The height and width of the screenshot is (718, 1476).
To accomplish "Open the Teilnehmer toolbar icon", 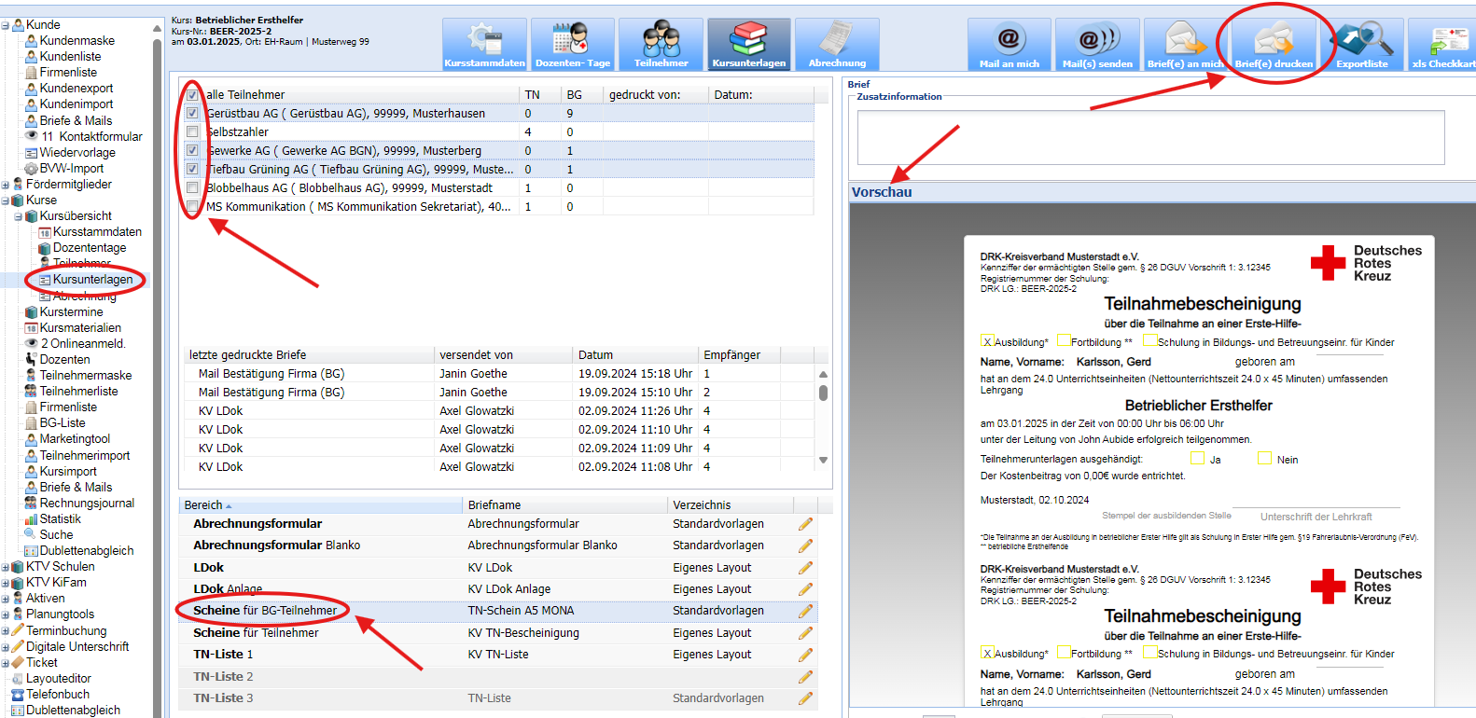I will pyautogui.click(x=661, y=45).
